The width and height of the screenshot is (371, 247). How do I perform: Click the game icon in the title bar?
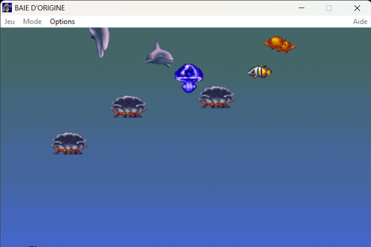7,8
